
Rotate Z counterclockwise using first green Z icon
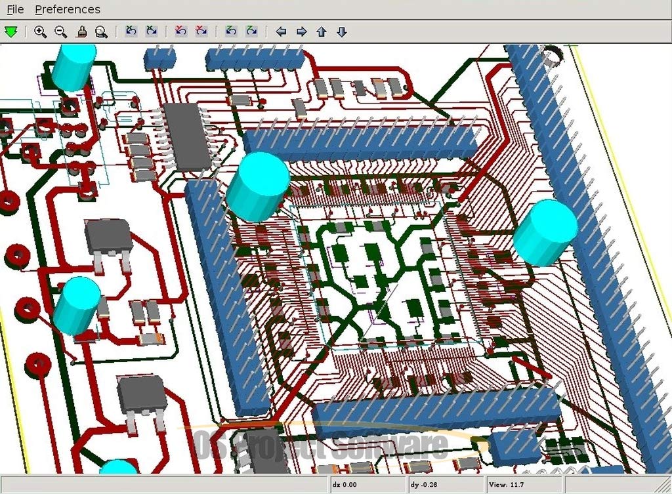(231, 31)
